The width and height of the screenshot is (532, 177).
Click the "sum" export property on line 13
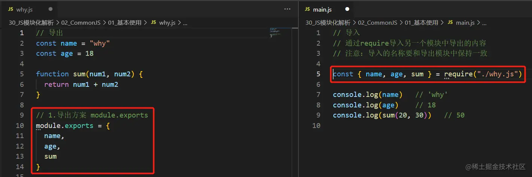click(x=51, y=156)
